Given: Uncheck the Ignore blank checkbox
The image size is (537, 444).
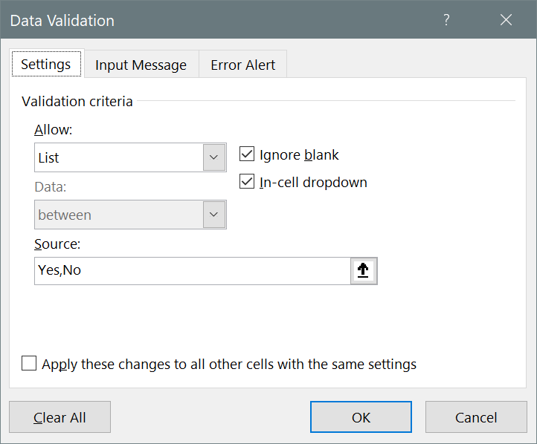Looking at the screenshot, I should coord(247,154).
